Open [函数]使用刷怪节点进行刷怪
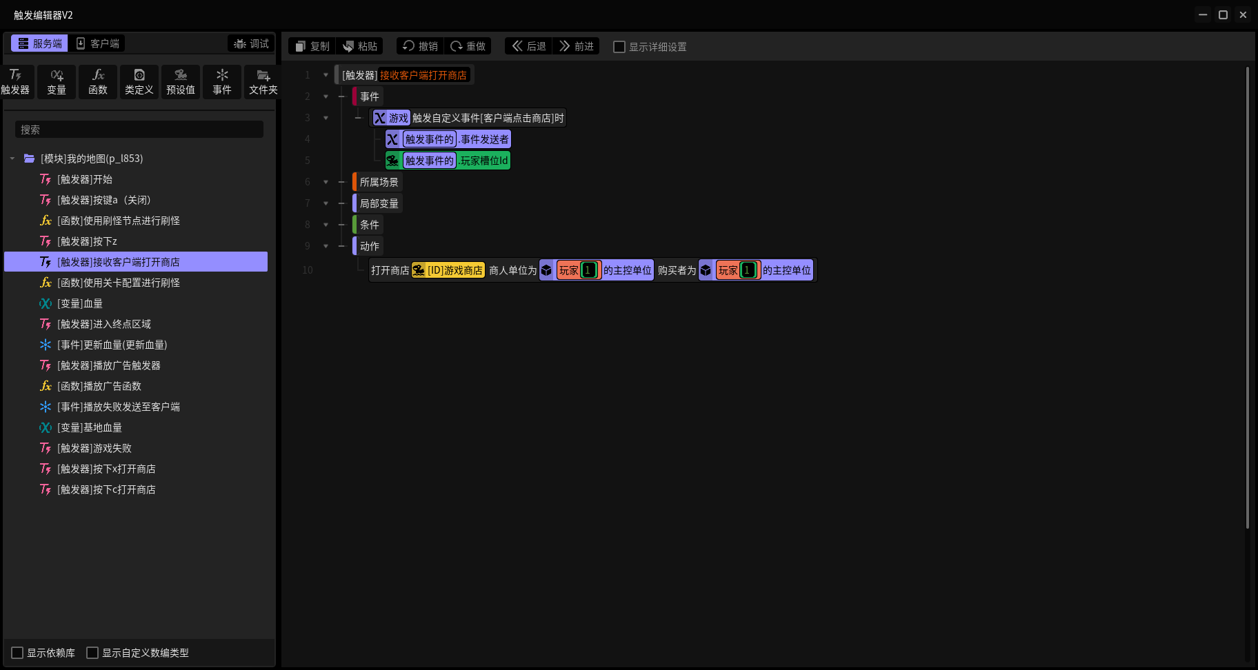Viewport: 1258px width, 670px height. click(x=136, y=221)
